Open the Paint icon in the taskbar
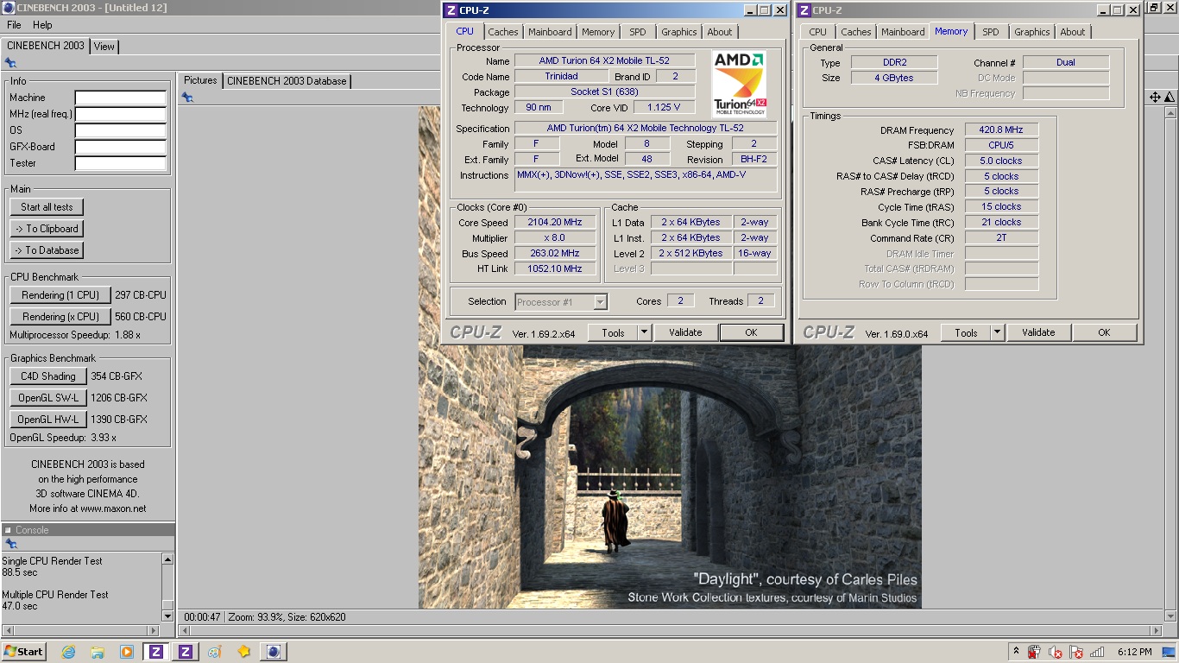Screen dimensions: 1179x663 [x=214, y=652]
